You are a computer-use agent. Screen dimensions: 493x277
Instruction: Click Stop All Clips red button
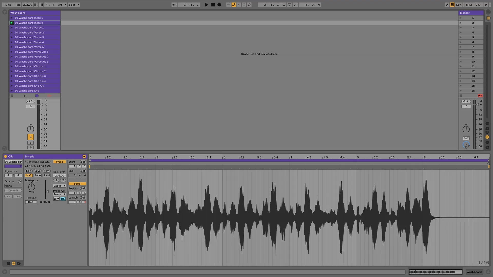click(480, 96)
